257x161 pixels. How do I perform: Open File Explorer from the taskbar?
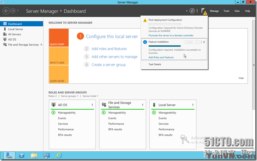34,155
